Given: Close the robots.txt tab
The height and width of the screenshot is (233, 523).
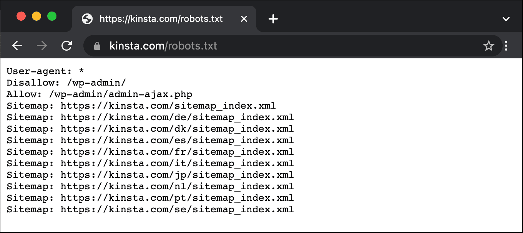Looking at the screenshot, I should point(244,18).
